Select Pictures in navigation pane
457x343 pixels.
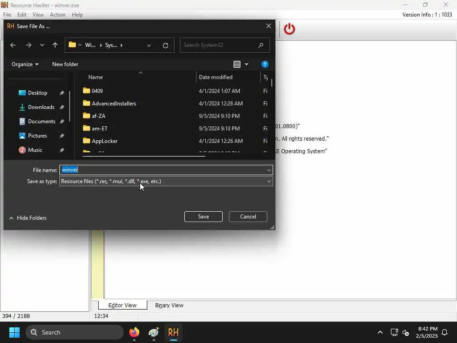[x=37, y=136]
